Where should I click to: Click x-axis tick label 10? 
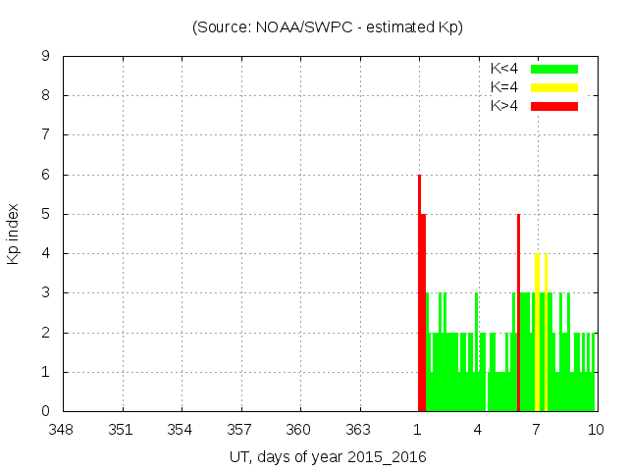pyautogui.click(x=596, y=430)
